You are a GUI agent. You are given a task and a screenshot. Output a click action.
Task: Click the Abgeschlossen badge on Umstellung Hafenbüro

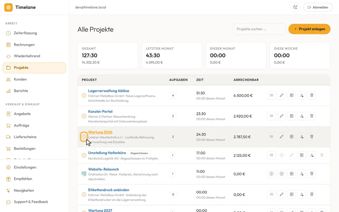tap(139, 153)
